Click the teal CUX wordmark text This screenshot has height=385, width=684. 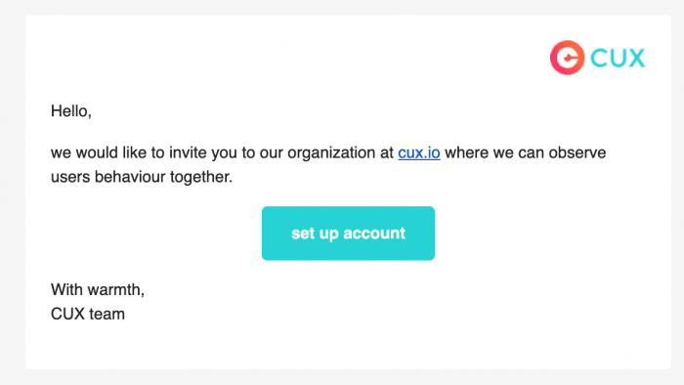tap(618, 58)
